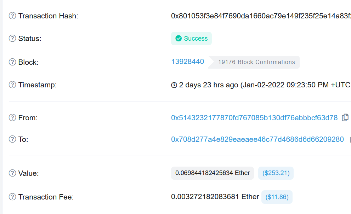Image resolution: width=351 pixels, height=214 pixels.
Task: Copy the From address with copy icon
Action: coord(345,117)
